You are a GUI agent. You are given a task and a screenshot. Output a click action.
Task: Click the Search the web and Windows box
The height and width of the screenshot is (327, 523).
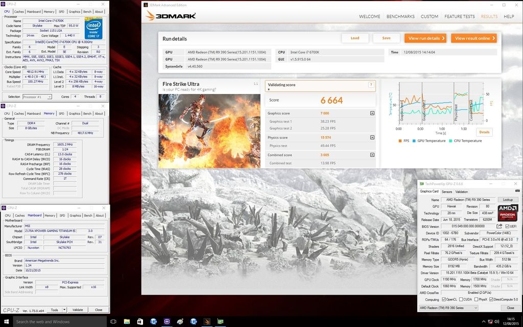[x=60, y=322]
